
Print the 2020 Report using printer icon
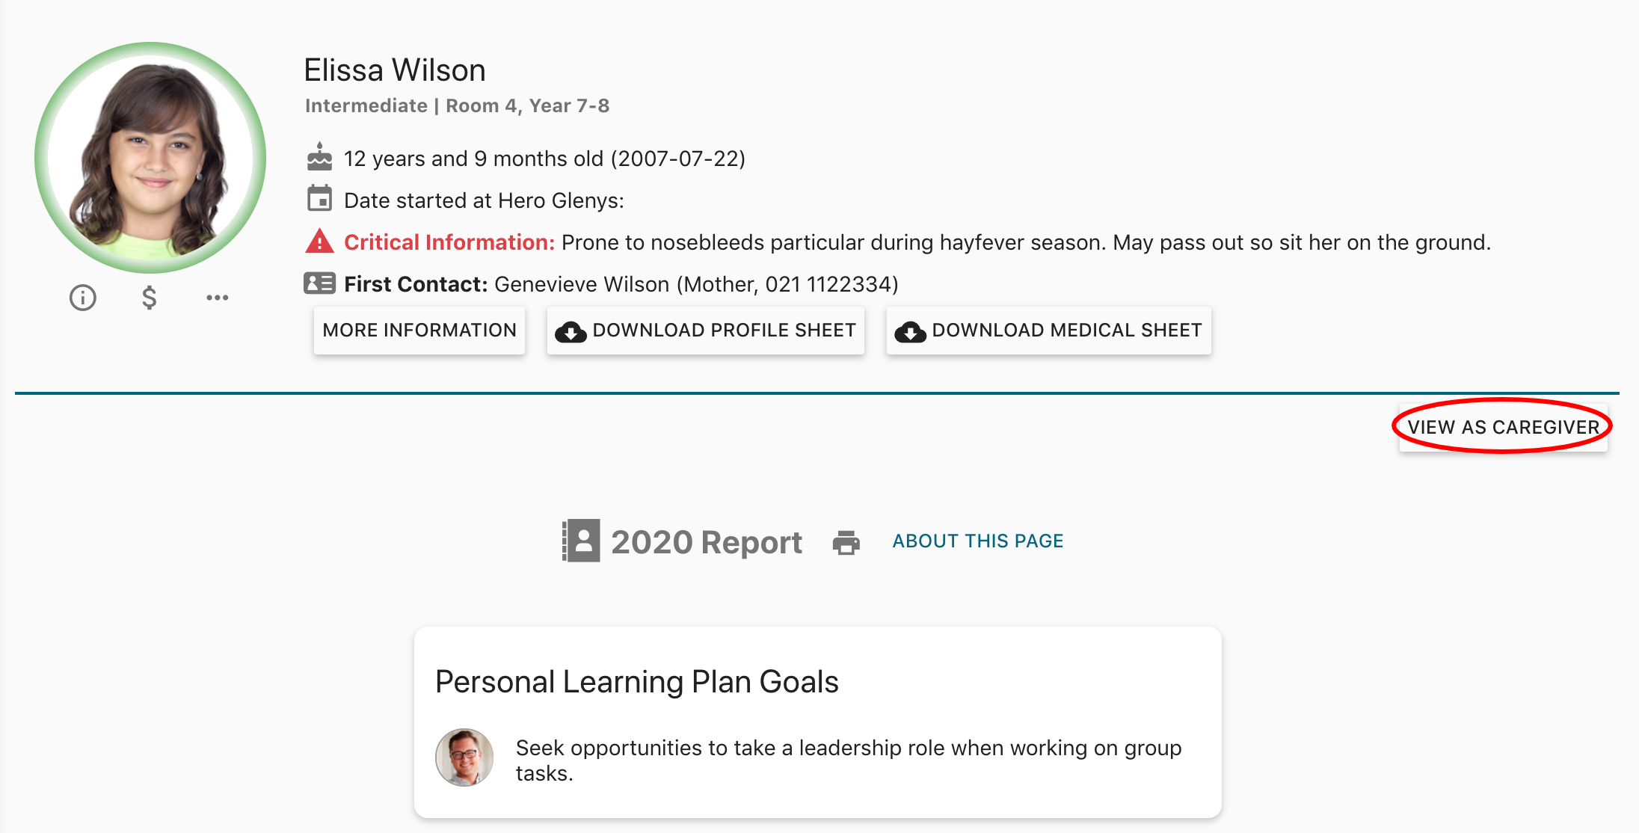(846, 541)
